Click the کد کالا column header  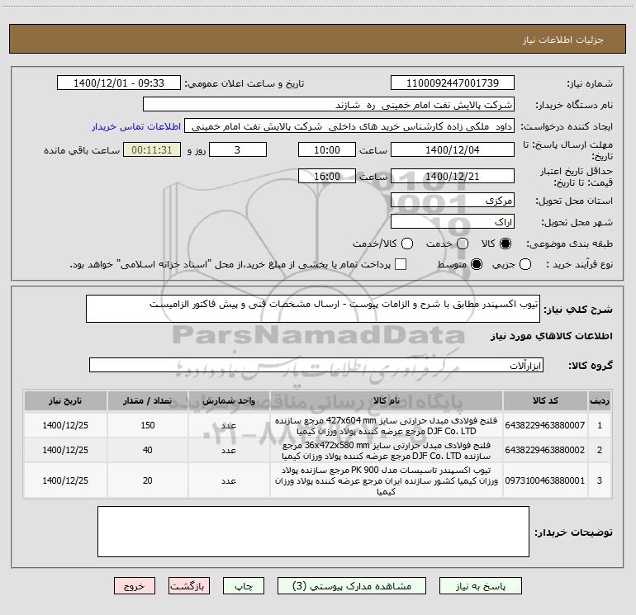tap(545, 400)
